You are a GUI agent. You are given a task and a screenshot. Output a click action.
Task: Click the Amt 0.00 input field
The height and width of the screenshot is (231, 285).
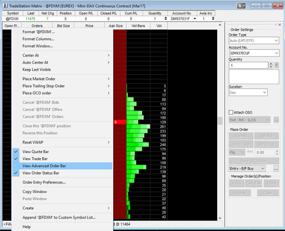[265, 153]
